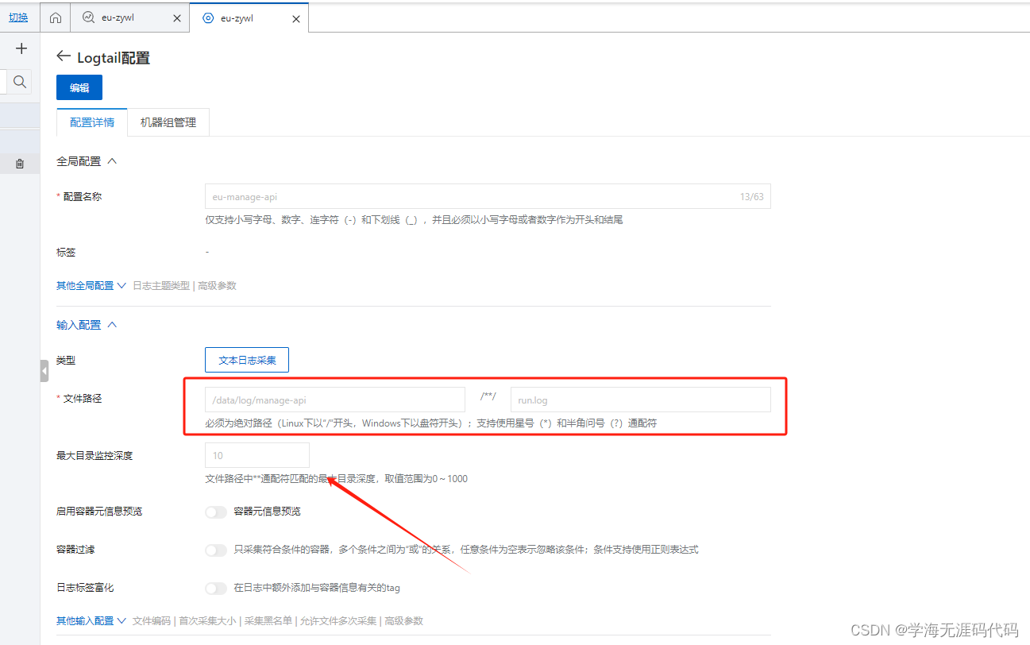The height and width of the screenshot is (645, 1030).
Task: Click the 13/63 character counter
Action: (x=751, y=196)
